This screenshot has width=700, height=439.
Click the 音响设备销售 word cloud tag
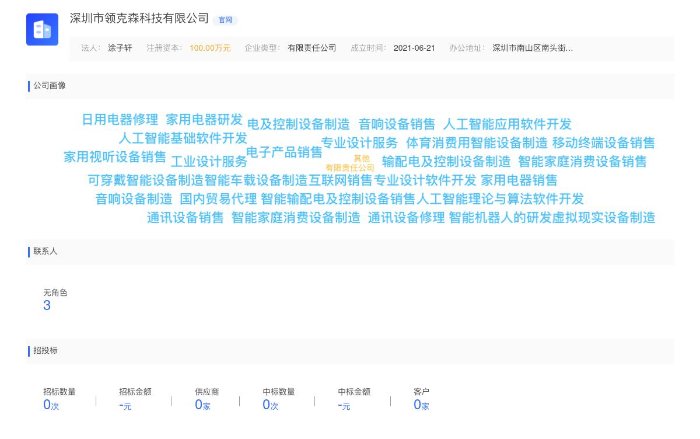tap(397, 124)
